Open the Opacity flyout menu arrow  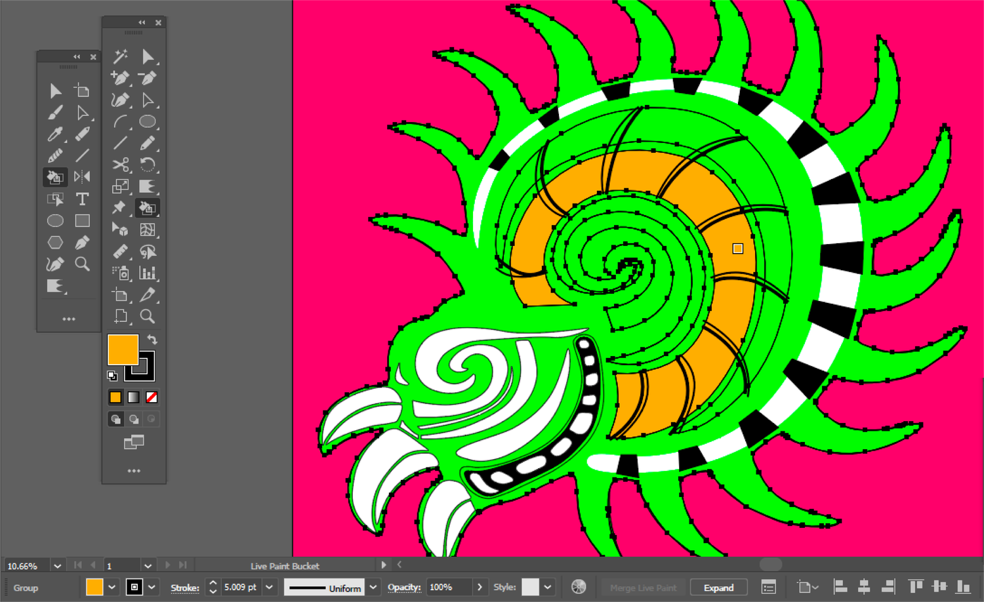tap(480, 587)
